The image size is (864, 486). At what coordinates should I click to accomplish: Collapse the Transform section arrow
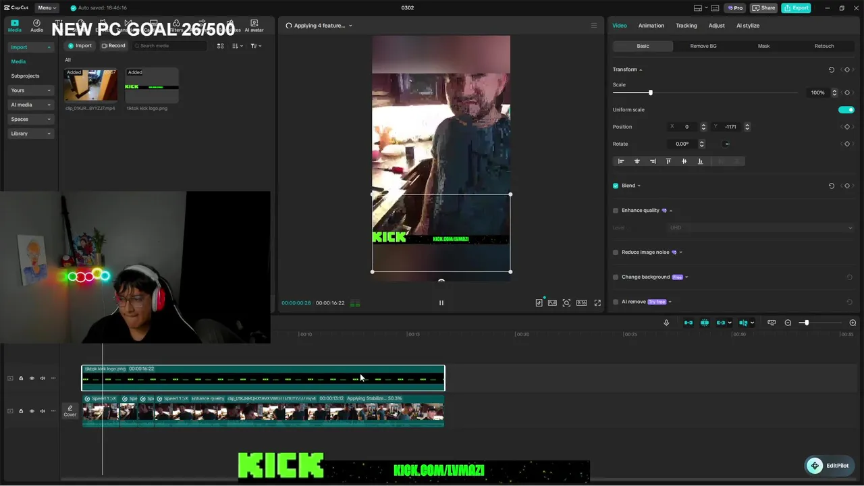[641, 70]
